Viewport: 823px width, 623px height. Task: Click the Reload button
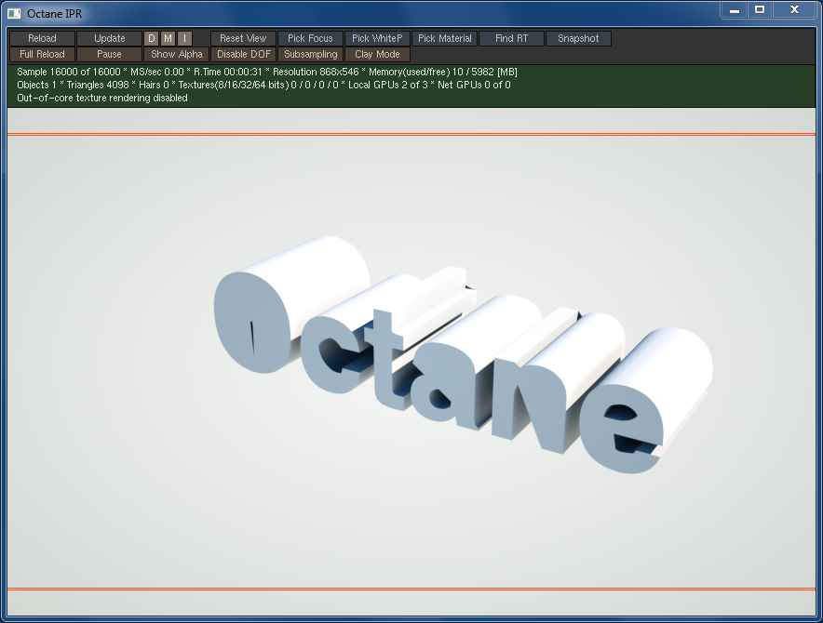[x=42, y=38]
